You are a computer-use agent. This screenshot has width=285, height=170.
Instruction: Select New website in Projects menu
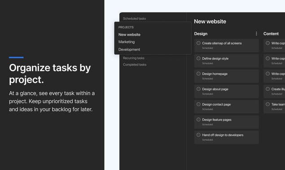coord(129,34)
